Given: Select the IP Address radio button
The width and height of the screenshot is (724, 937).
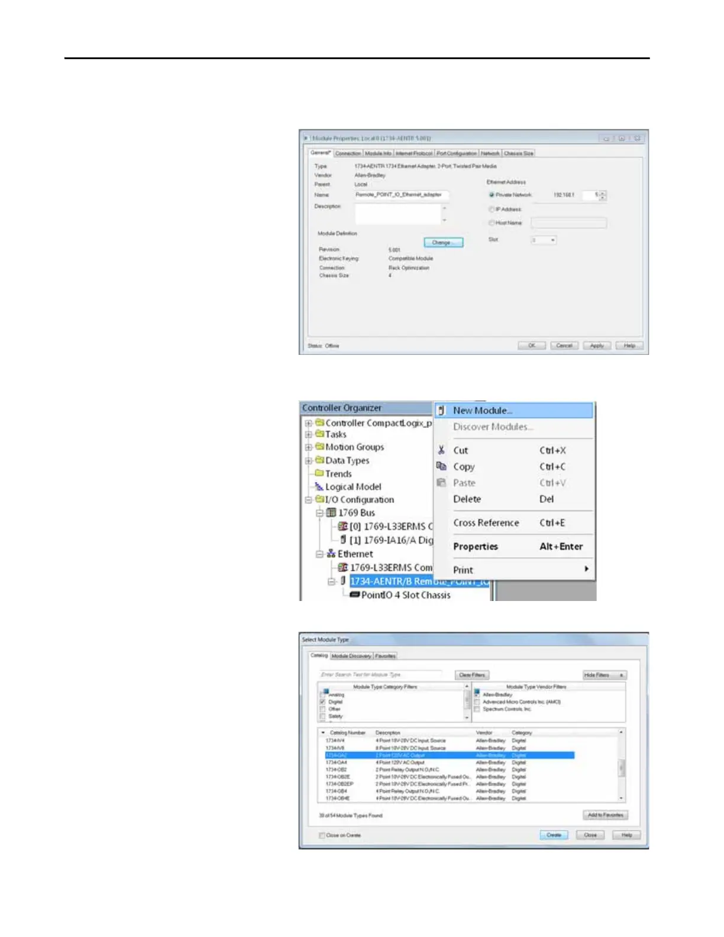Looking at the screenshot, I should tap(491, 209).
